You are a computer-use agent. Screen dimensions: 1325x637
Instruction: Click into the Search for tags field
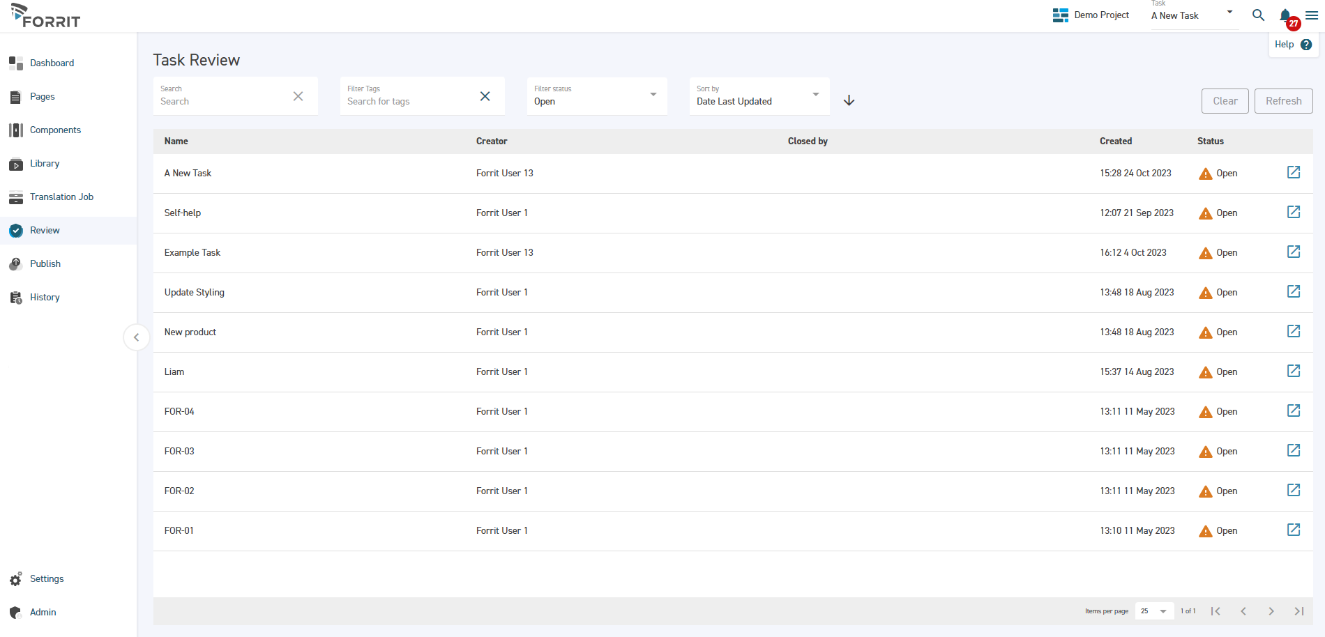click(x=408, y=102)
